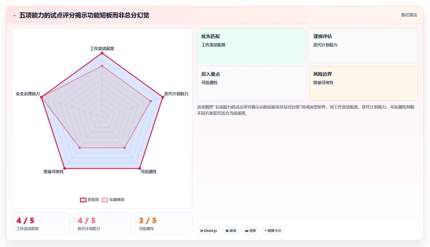
Task: Click the 实施难度 data point on 度量可用性 axis
Action: (80, 148)
